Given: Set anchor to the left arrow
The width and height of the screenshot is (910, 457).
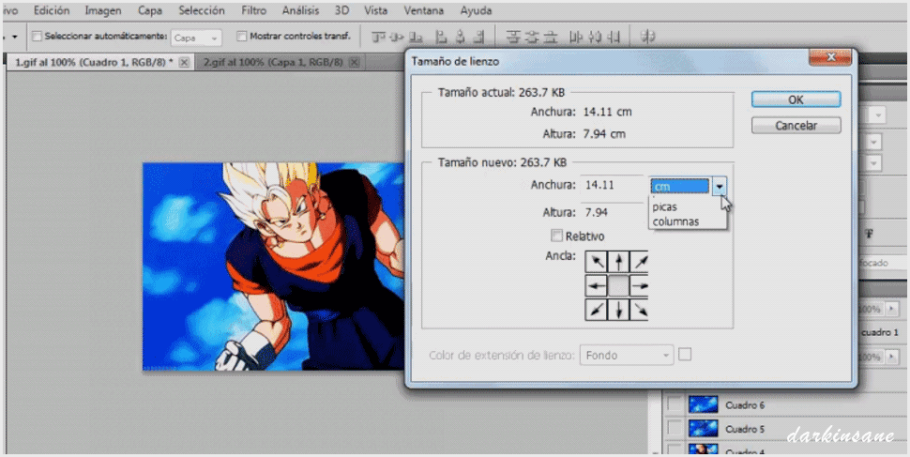Looking at the screenshot, I should tap(596, 285).
